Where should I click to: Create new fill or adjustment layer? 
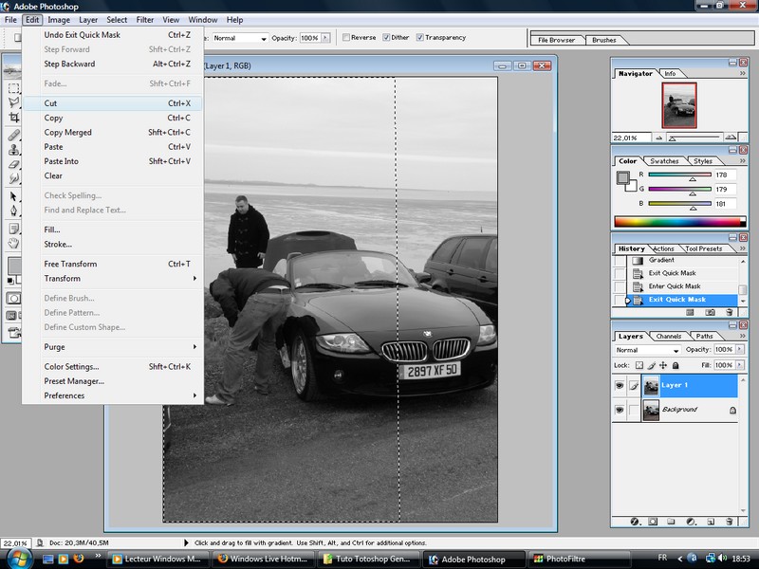(692, 522)
